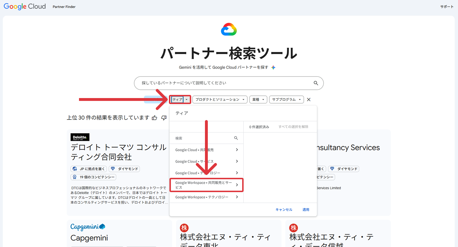Image resolution: width=458 pixels, height=247 pixels.
Task: Click the 19 個のコンピテンシー chip
Action: [x=93, y=177]
